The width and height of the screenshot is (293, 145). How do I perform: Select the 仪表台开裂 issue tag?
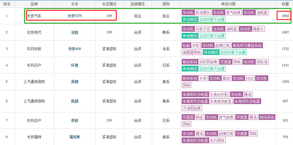pyautogui.click(x=219, y=94)
